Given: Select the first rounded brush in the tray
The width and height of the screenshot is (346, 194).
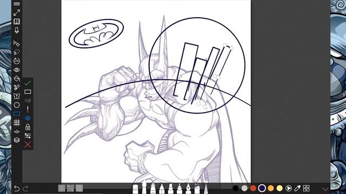Looking at the screenshot, I should click(135, 189).
